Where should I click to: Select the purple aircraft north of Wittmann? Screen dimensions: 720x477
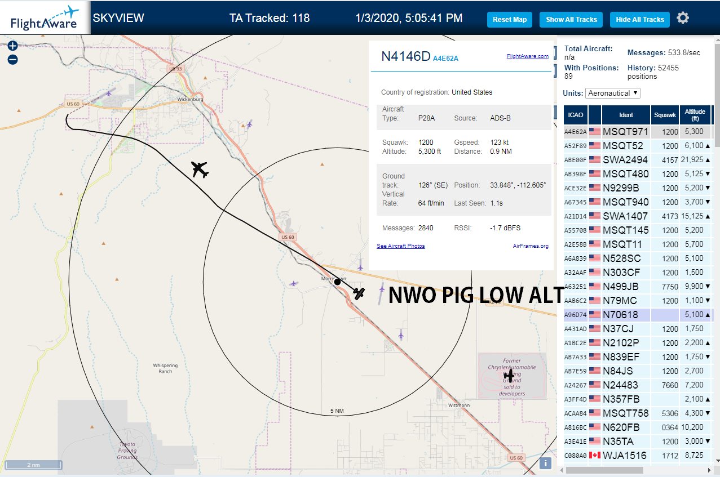coord(401,335)
